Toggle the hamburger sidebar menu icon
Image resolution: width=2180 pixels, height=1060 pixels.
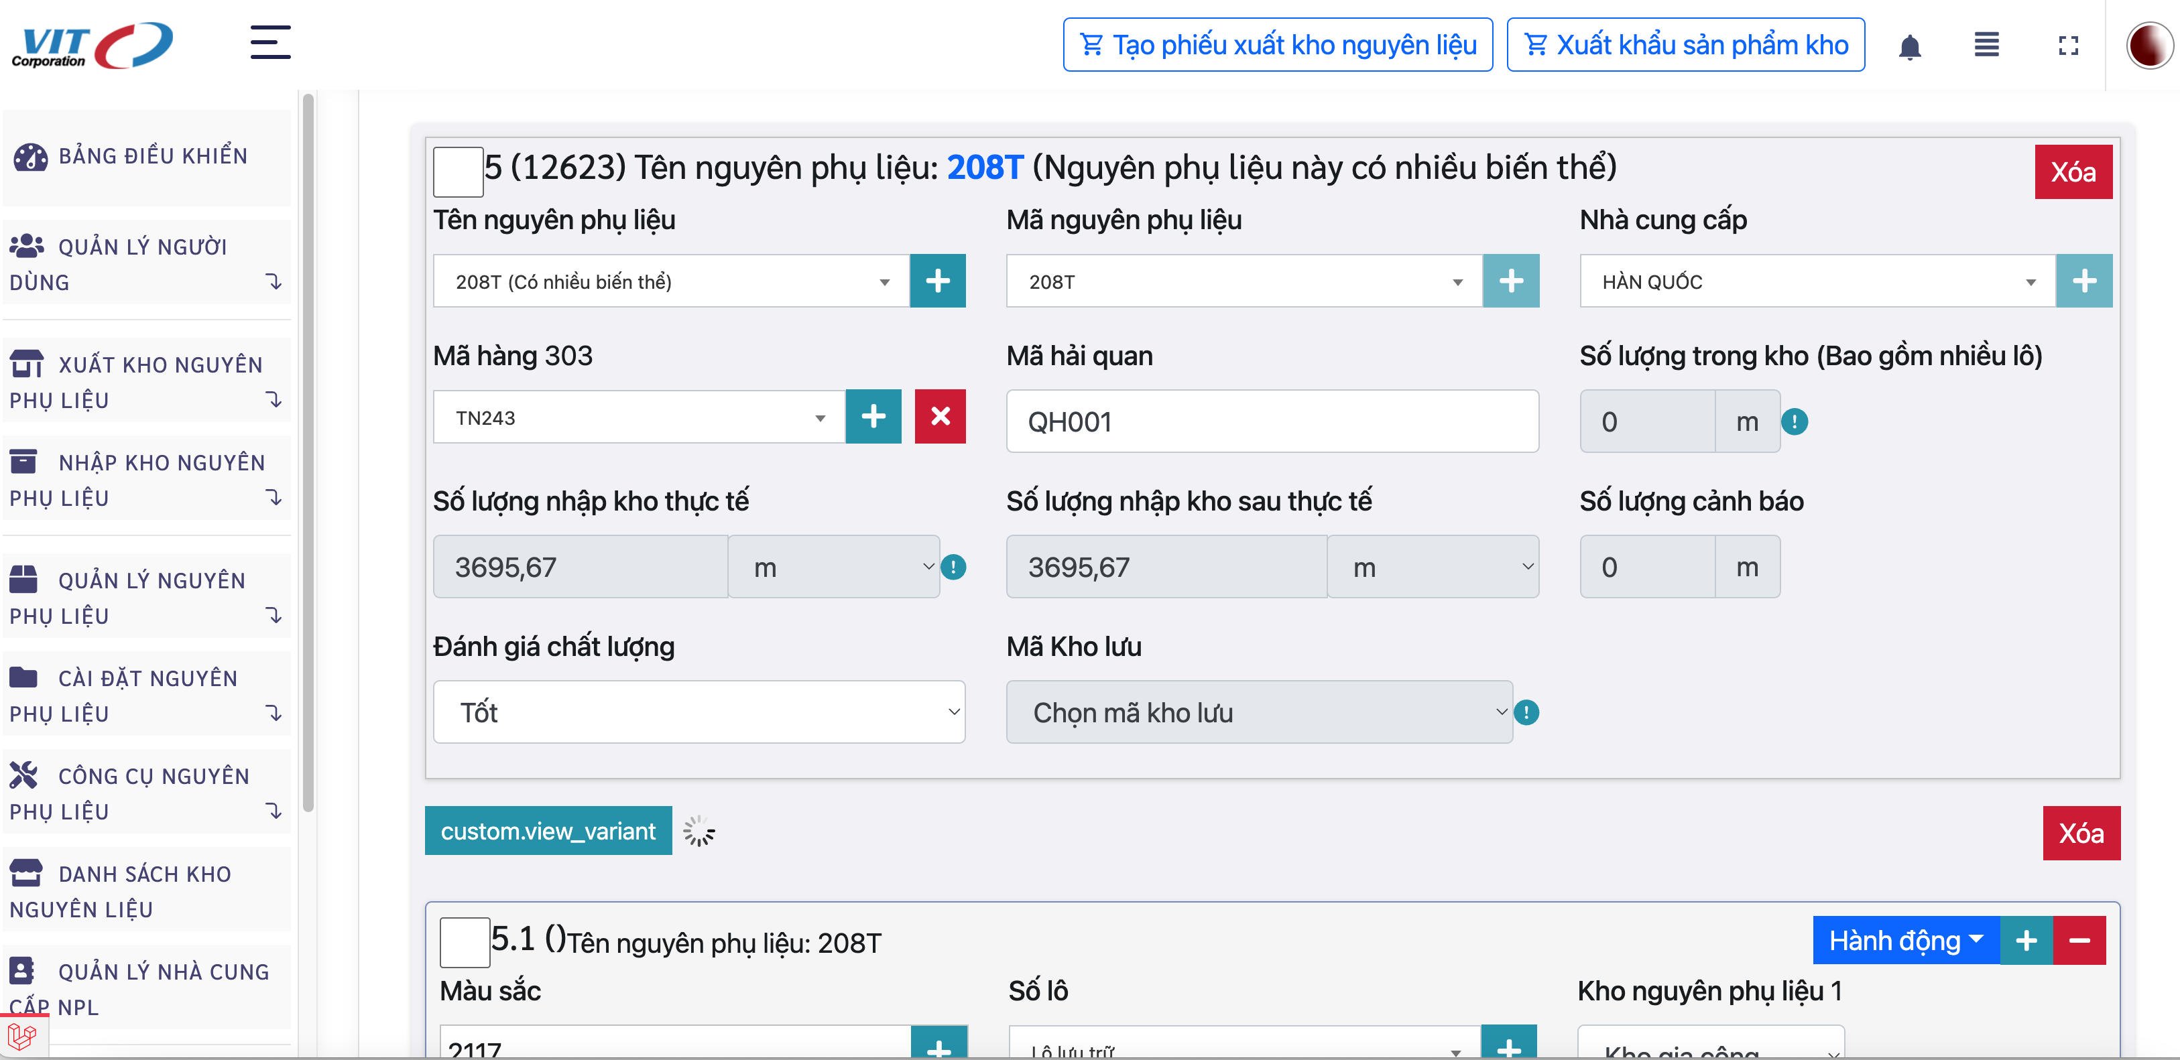pyautogui.click(x=270, y=42)
